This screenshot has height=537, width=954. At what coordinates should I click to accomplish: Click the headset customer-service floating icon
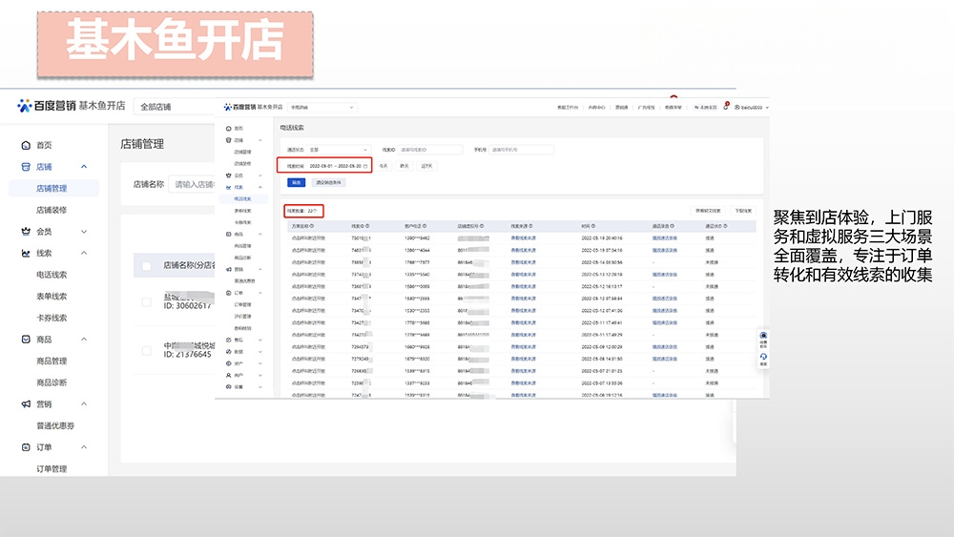[763, 357]
